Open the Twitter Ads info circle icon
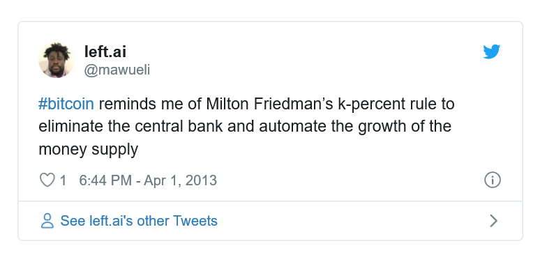Viewport: 540px width, 264px height. tap(493, 180)
